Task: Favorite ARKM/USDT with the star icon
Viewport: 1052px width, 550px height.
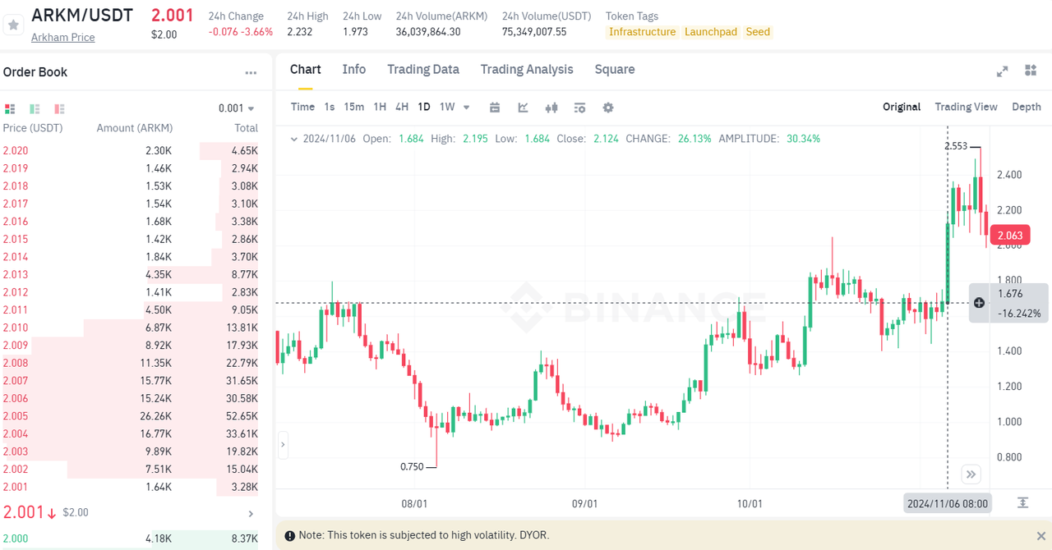Action: (12, 25)
